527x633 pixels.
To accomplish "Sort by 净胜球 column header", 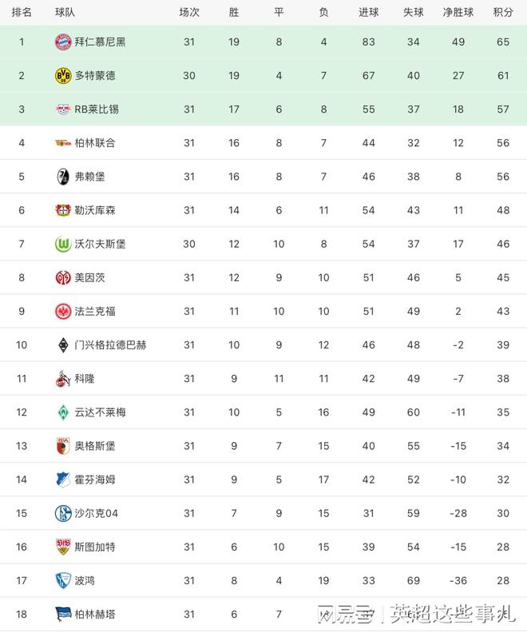I will coord(458,12).
